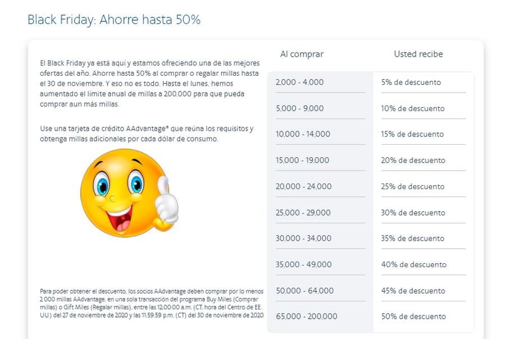Click the Usted recibe column header

click(419, 54)
